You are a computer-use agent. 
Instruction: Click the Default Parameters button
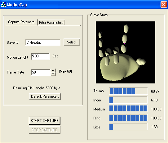(x=45, y=96)
